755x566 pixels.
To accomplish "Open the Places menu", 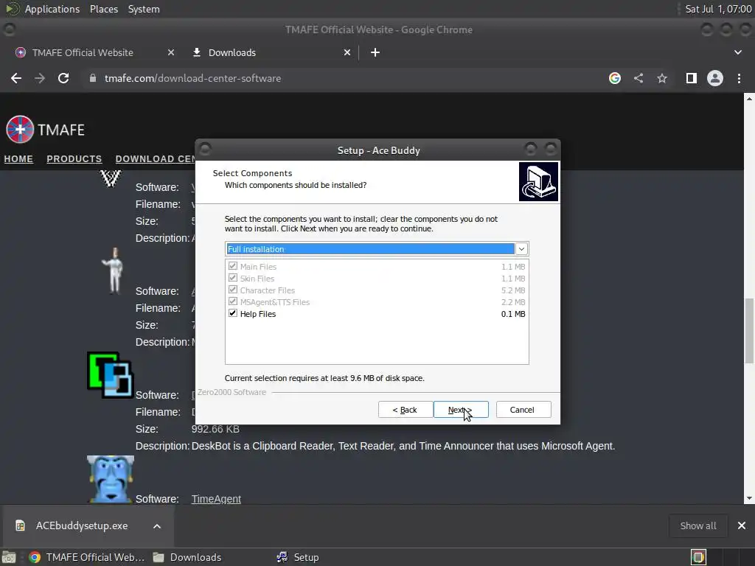I will (x=103, y=9).
